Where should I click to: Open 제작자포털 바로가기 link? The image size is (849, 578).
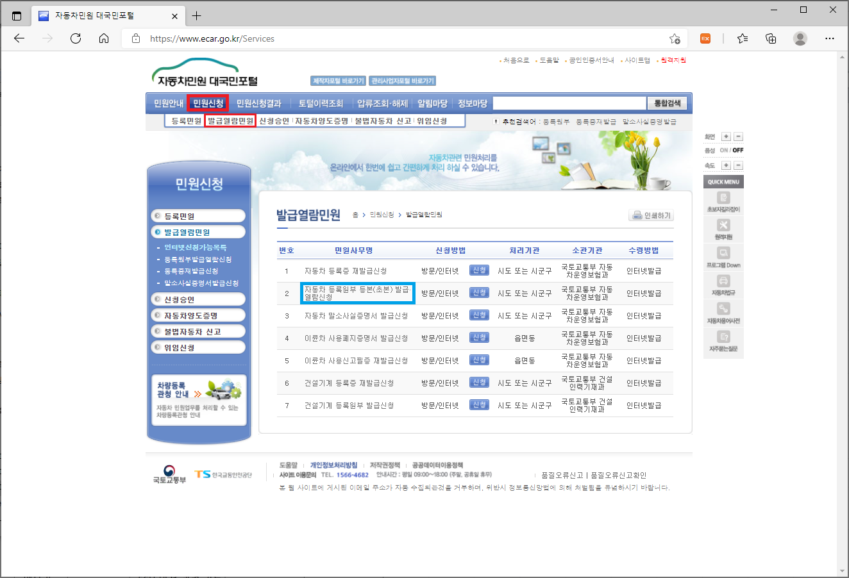click(339, 81)
